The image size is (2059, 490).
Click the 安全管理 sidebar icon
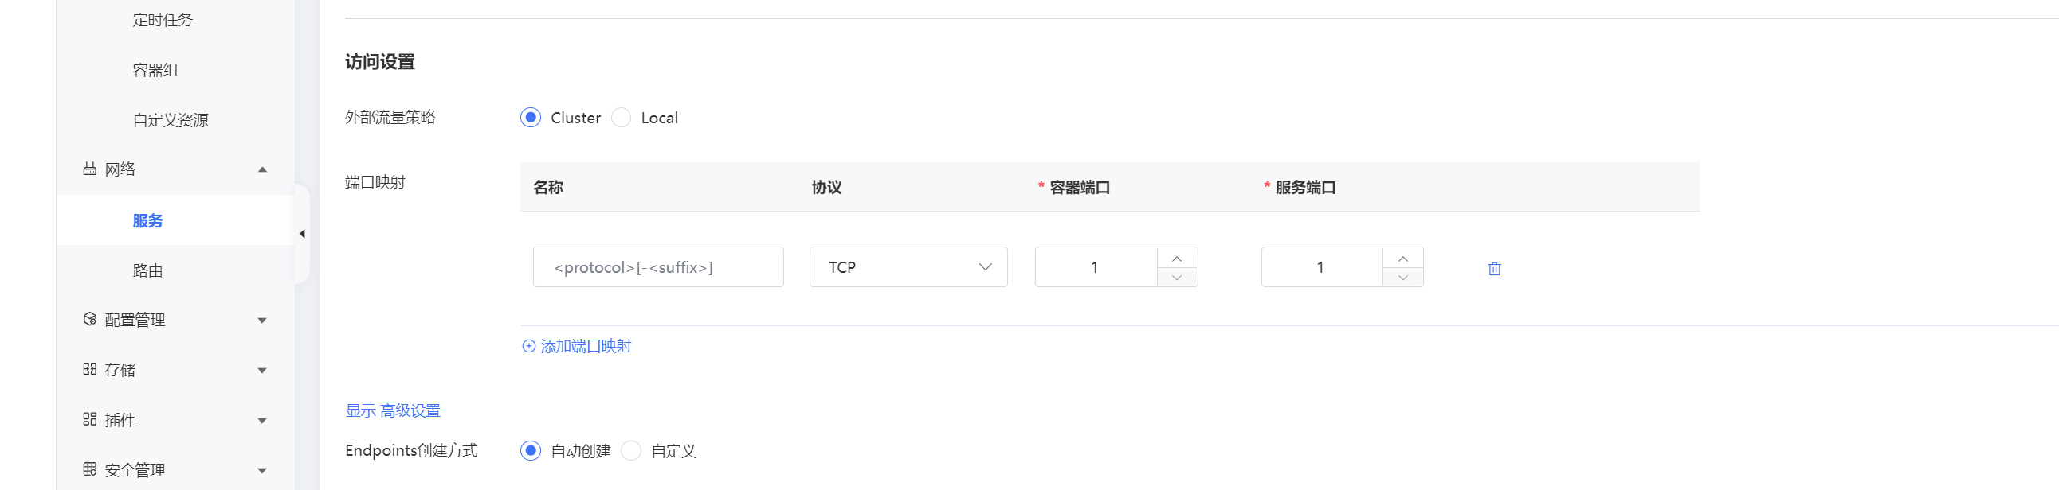click(89, 469)
